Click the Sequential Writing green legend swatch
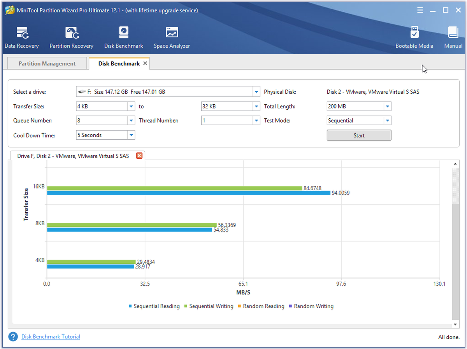467x349 pixels. (186, 306)
